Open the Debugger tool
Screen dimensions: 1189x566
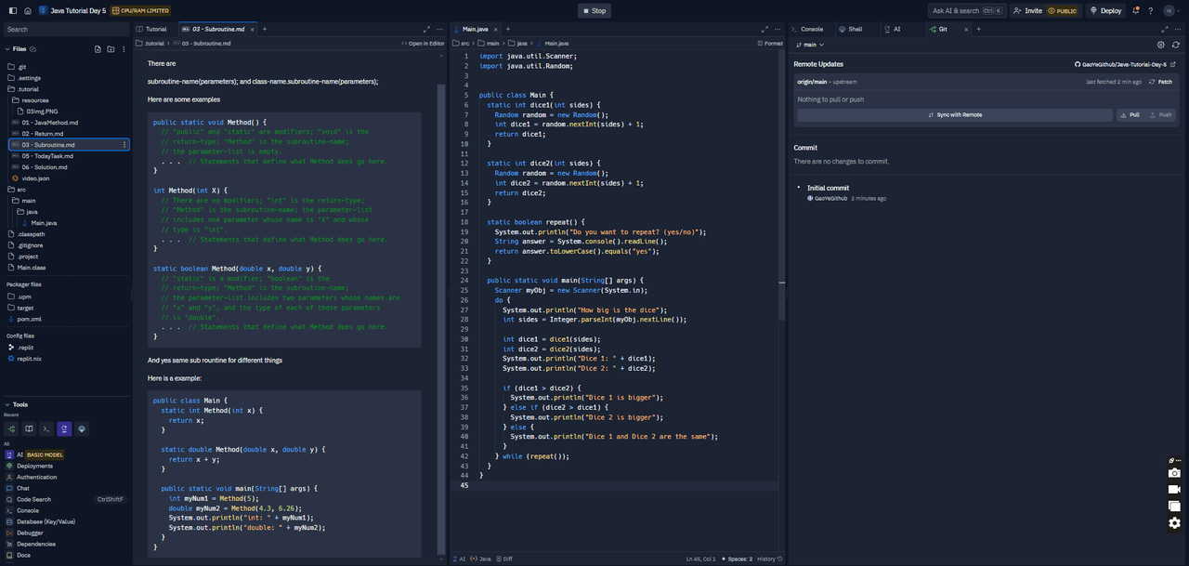tap(30, 533)
